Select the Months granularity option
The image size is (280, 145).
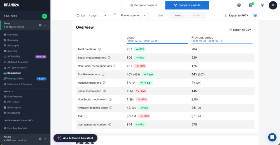pos(196,16)
